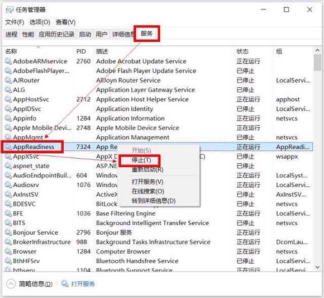Click the AJRouter service icon
Image resolution: width=324 pixels, height=298 pixels.
point(8,81)
